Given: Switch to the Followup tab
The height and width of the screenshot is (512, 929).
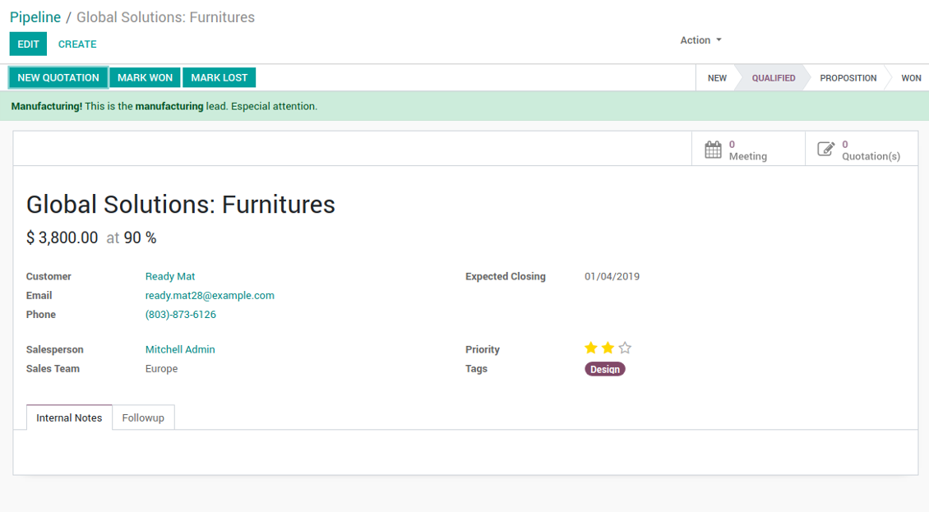Looking at the screenshot, I should pyautogui.click(x=143, y=417).
